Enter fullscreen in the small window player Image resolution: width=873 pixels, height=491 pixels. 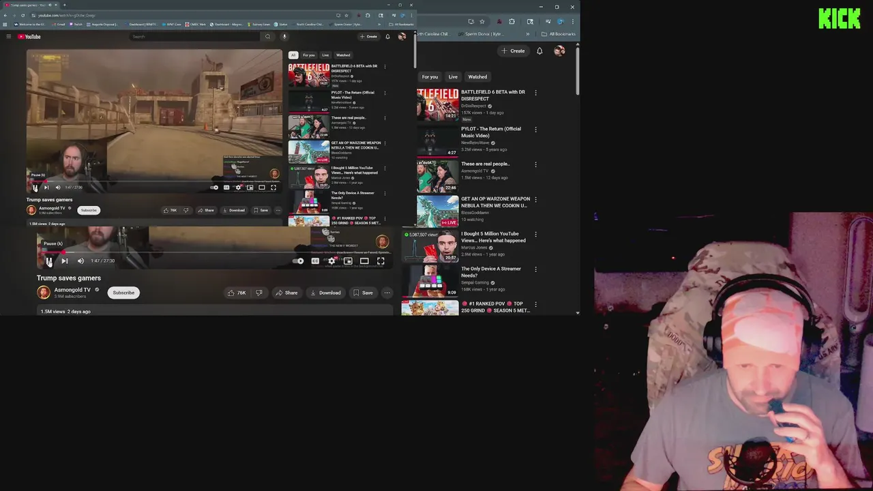pyautogui.click(x=273, y=188)
